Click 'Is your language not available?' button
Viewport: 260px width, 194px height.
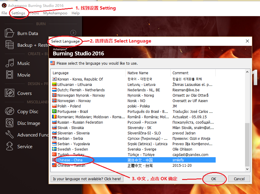(87, 179)
